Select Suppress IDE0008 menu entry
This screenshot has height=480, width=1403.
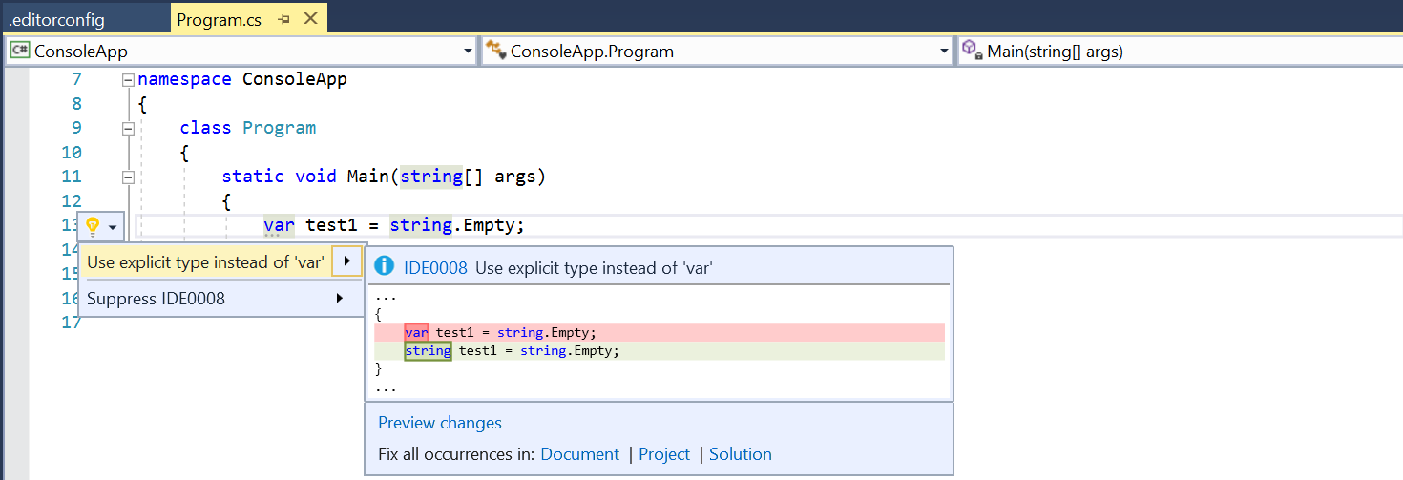coord(220,299)
